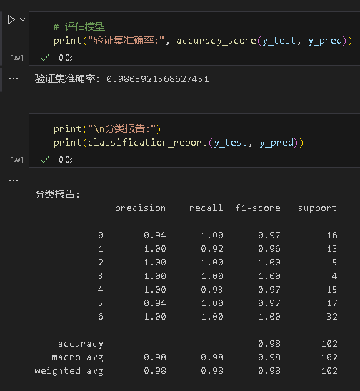
Task: Select class 1 recall value 0.92
Action: (x=212, y=248)
